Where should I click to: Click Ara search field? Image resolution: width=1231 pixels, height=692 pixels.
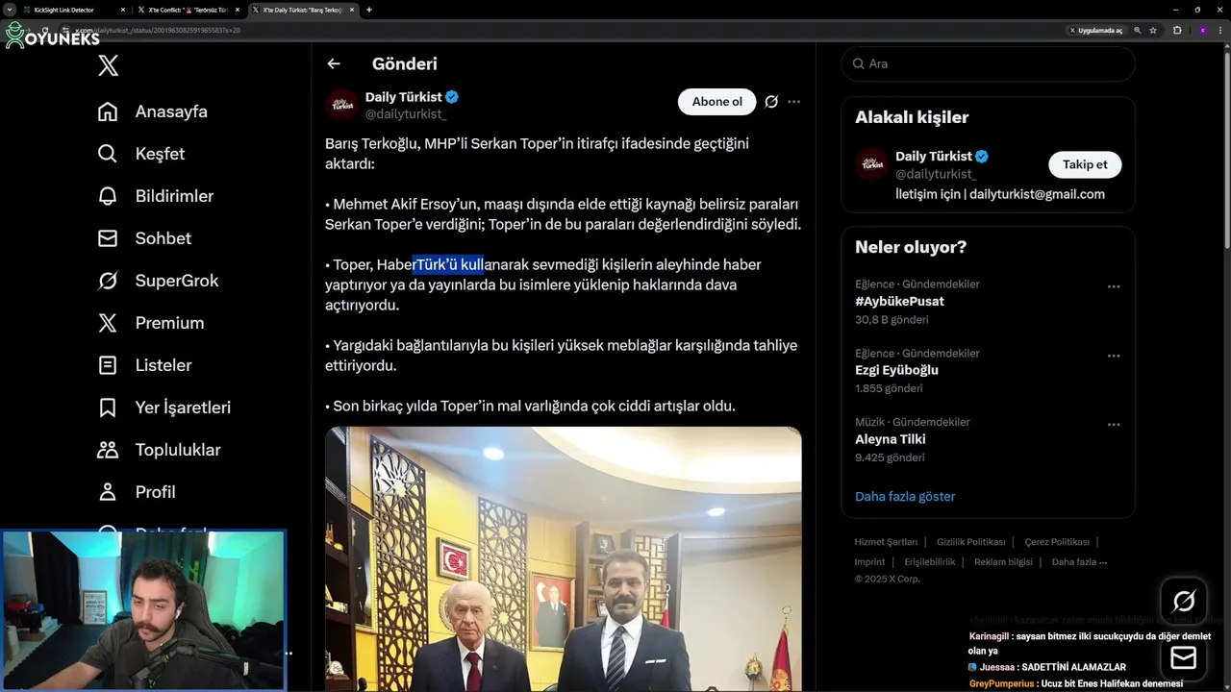(x=989, y=63)
